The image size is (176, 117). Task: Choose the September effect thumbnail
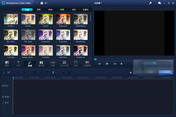[x=63, y=19]
